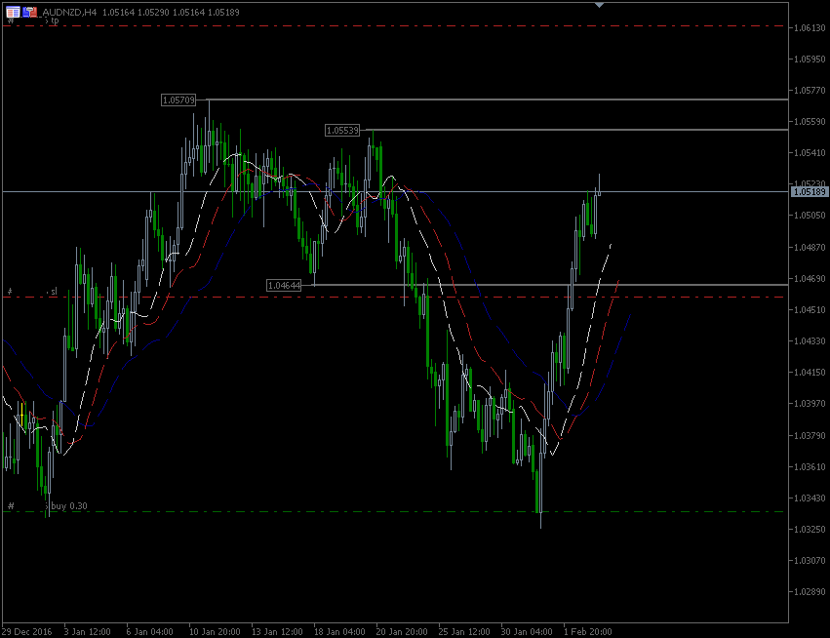Click the '30 Jan 04:00' time axis label

tap(527, 631)
